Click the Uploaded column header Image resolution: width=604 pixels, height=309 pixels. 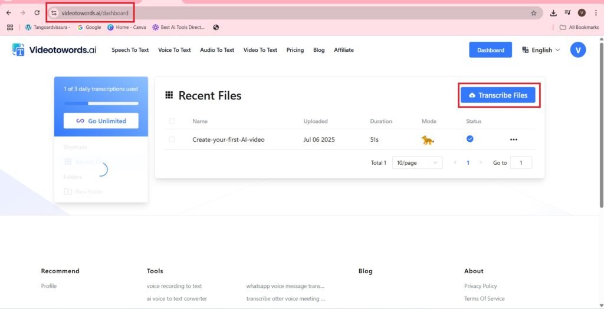click(x=316, y=121)
